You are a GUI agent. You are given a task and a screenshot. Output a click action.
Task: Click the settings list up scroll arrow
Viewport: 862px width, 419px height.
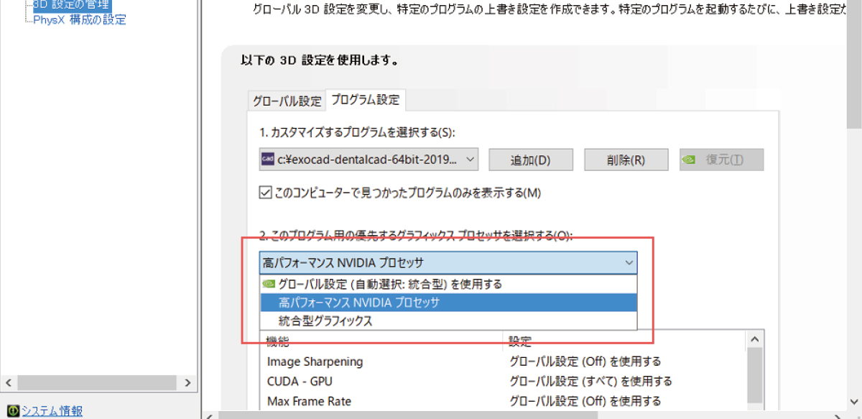[754, 339]
